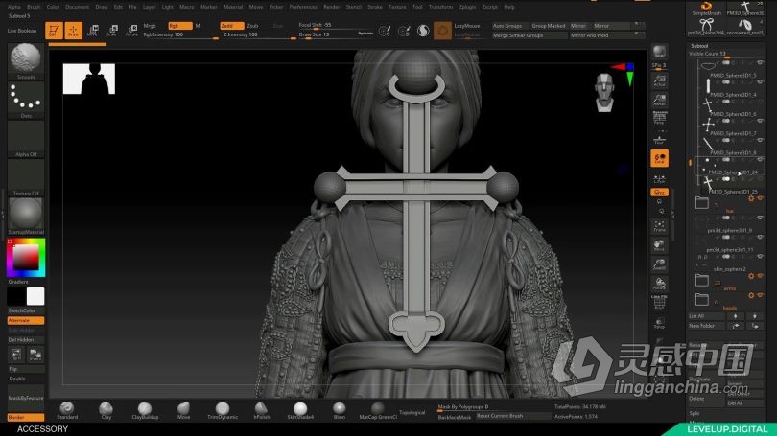Click MaskByFeature button
This screenshot has height=436, width=777.
coord(26,398)
